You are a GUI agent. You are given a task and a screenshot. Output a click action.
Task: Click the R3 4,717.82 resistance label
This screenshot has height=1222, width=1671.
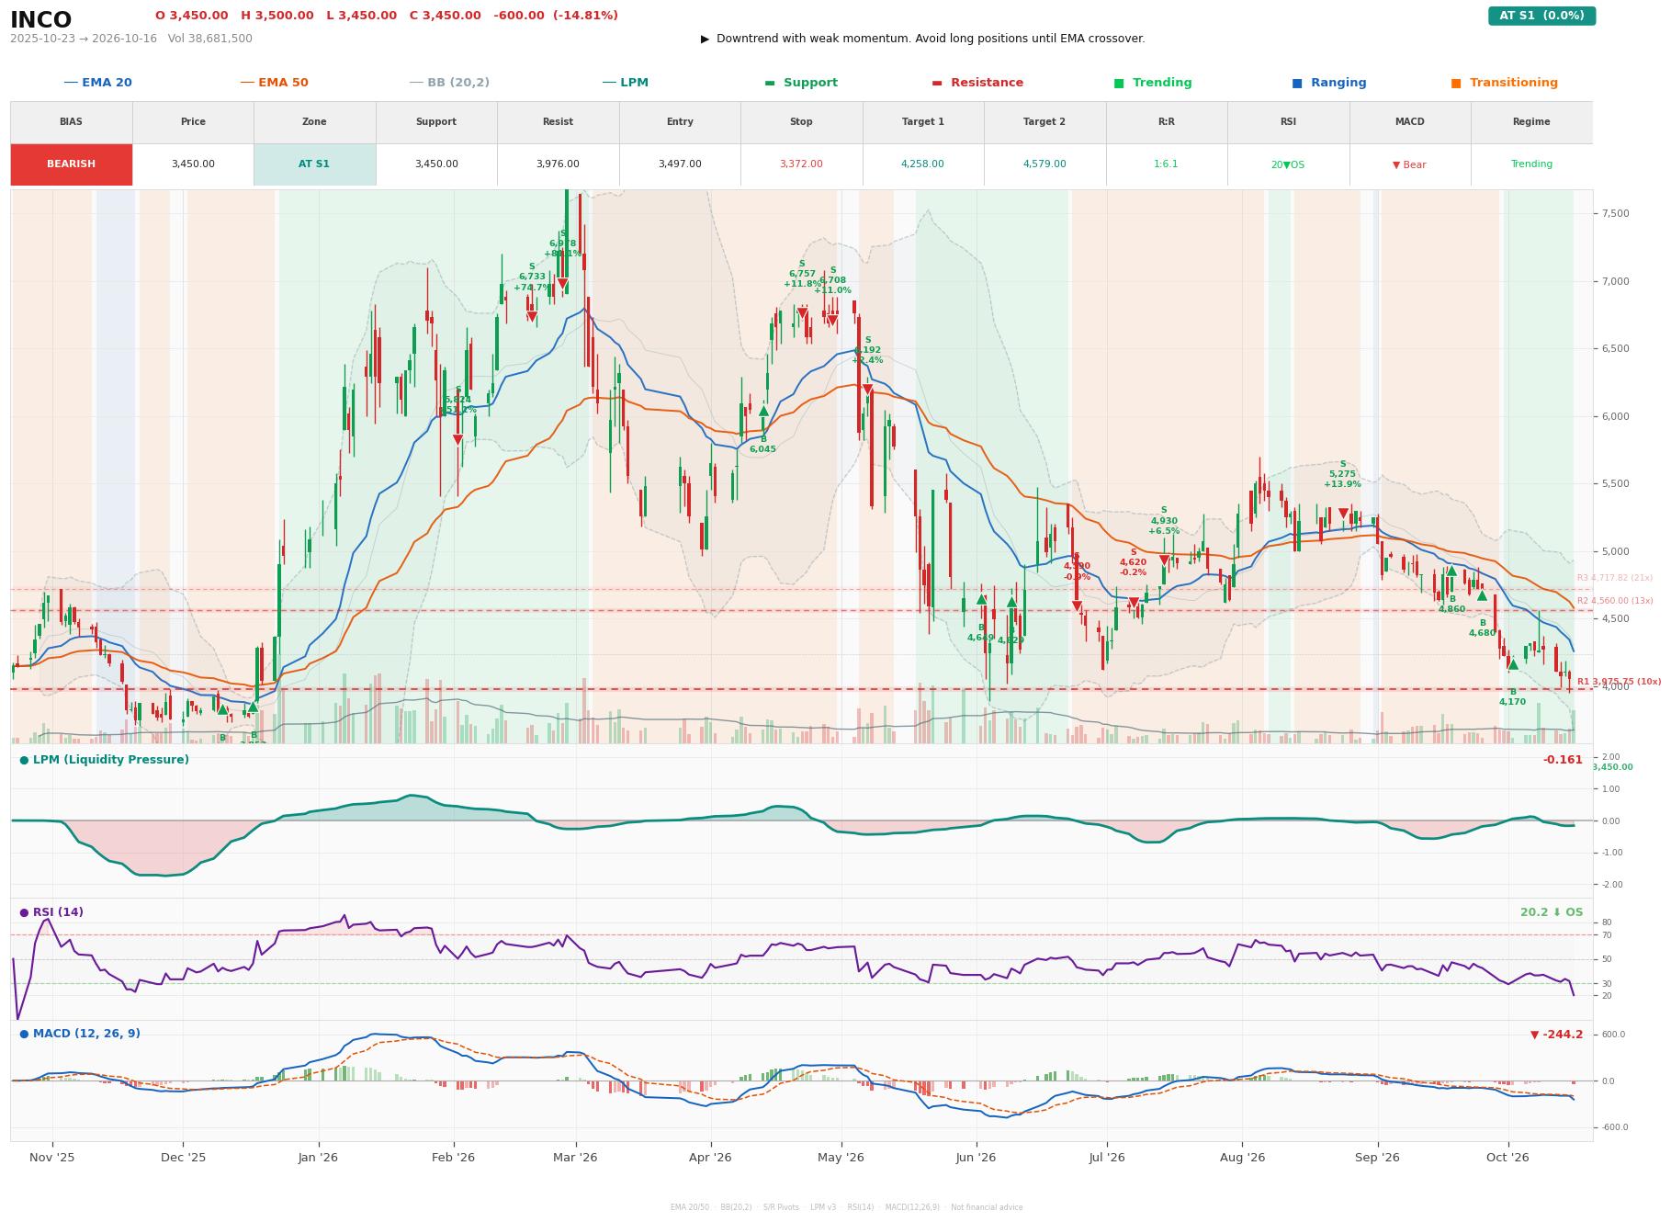1614,578
